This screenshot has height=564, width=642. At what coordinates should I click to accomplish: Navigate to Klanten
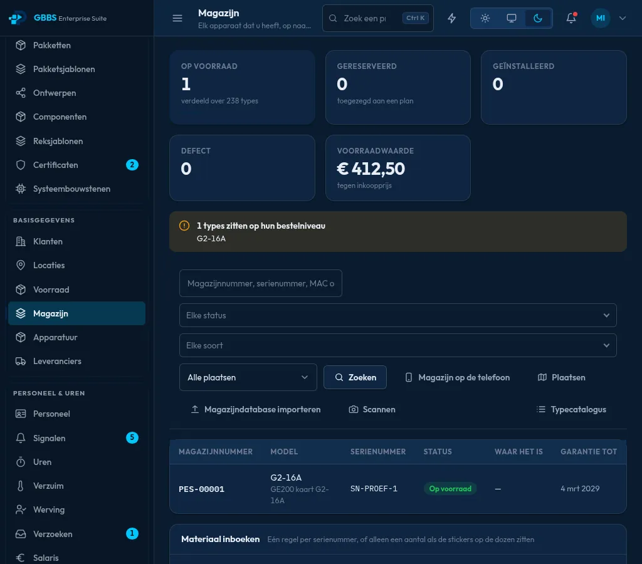(76, 241)
